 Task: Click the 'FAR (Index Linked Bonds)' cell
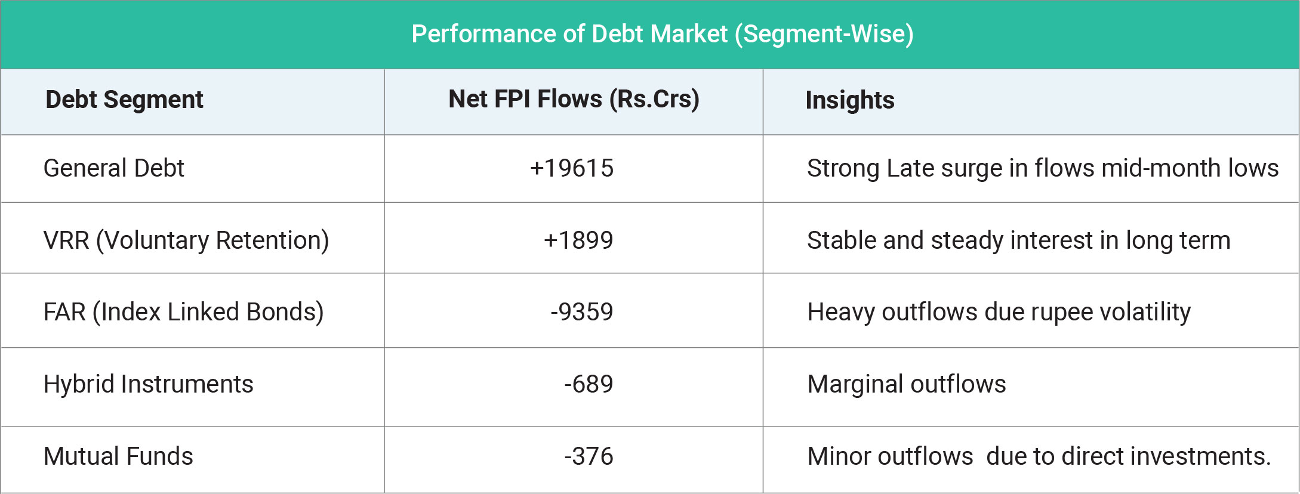183,312
